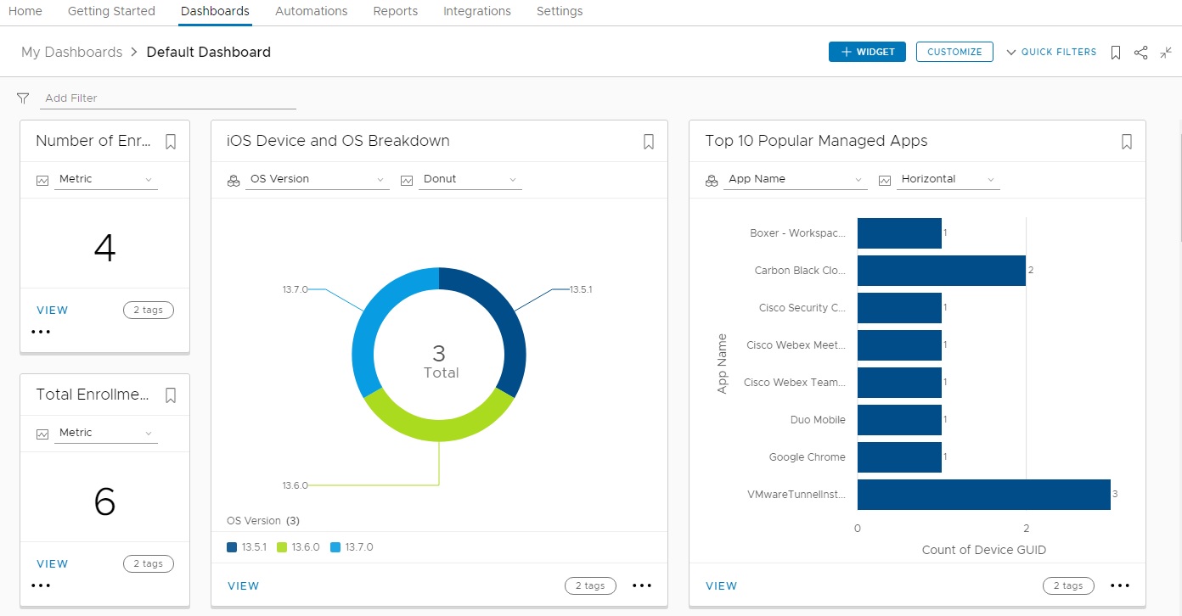Bookmark the Number of Enrollments widget
The height and width of the screenshot is (616, 1182).
coord(171,142)
